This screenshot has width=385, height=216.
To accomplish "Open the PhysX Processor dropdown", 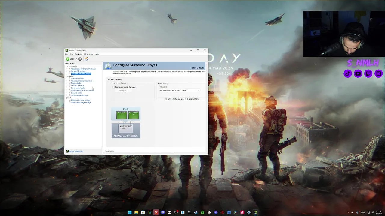I will click(x=179, y=91).
